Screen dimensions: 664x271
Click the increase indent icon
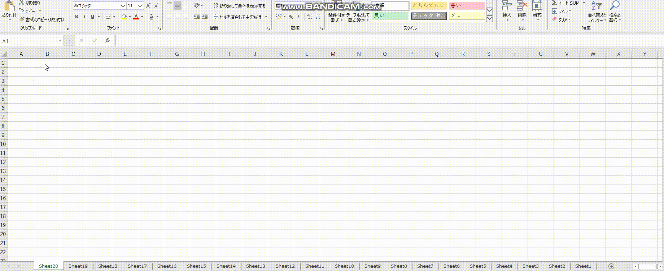(x=205, y=17)
